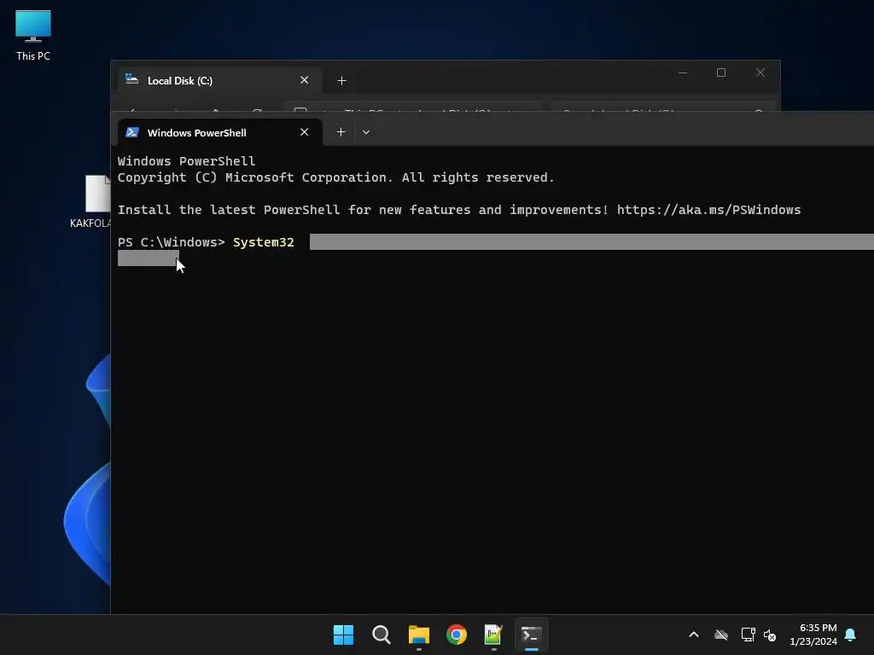874x655 pixels.
Task: Select the KAKFOLA file on the desktop
Action: (91, 201)
